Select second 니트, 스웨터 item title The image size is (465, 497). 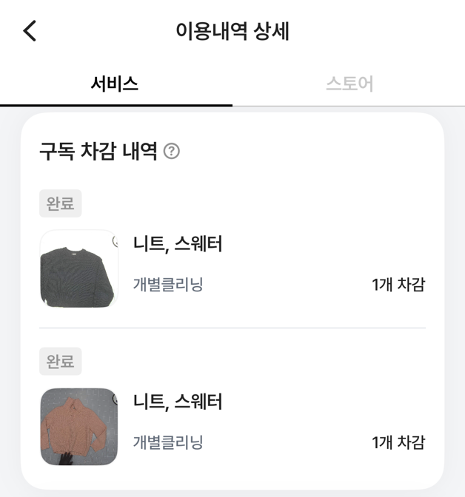coord(178,402)
